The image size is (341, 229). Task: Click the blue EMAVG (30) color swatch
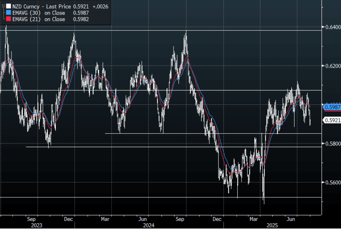coord(9,13)
